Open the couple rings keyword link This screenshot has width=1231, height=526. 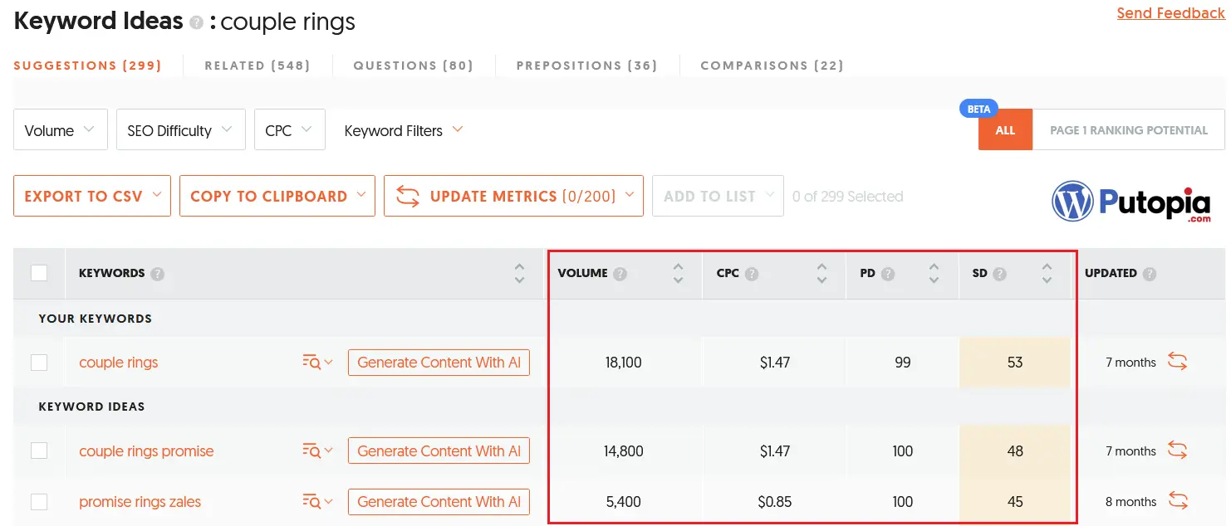tap(119, 363)
